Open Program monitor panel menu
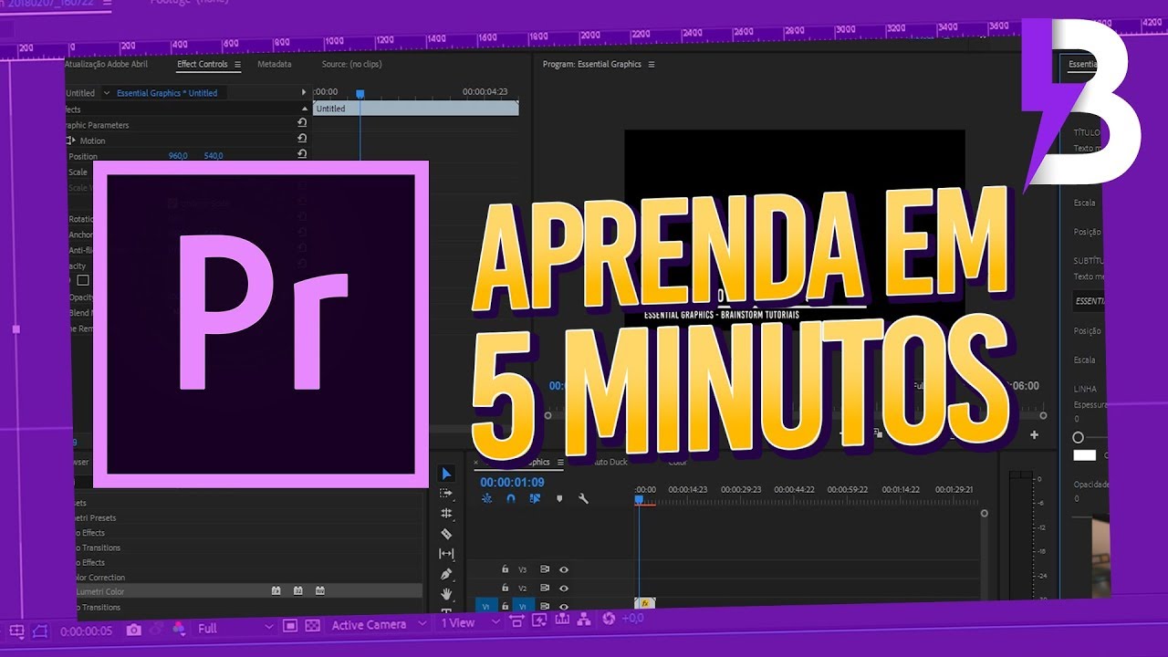Viewport: 1168px width, 657px height. 652,65
